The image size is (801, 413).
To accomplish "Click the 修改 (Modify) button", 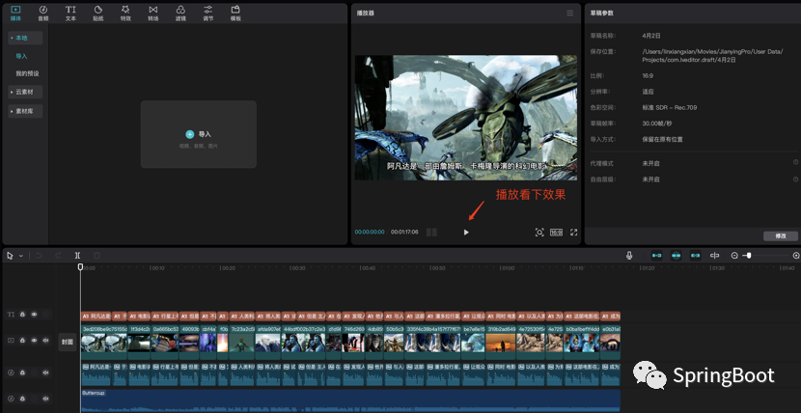I will 781,235.
